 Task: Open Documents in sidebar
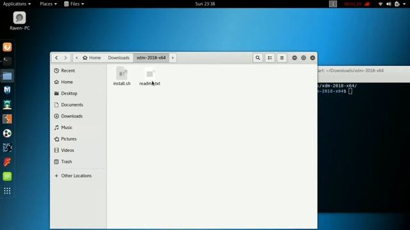point(78,105)
